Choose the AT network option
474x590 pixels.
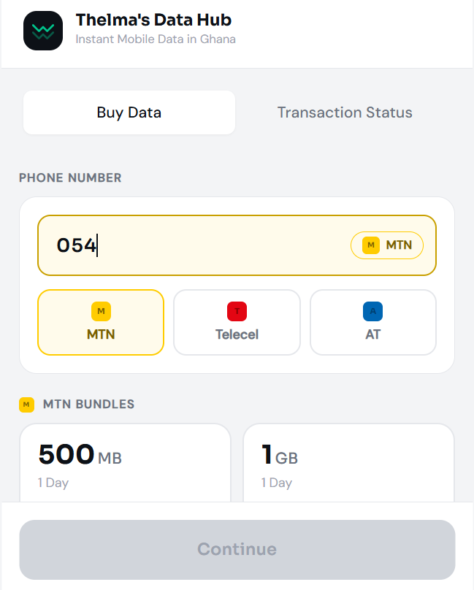pyautogui.click(x=373, y=322)
